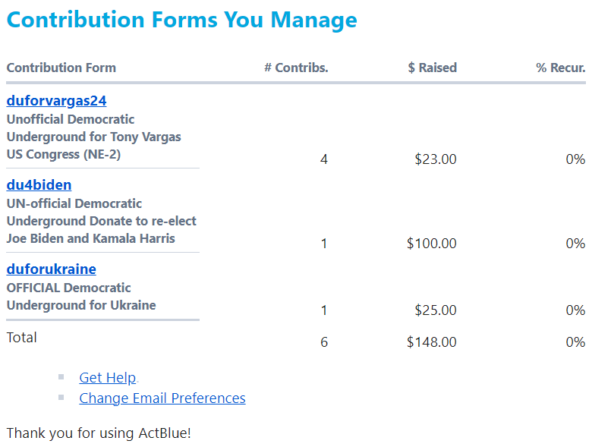The image size is (592, 447).
Task: Click the % Recur. column header
Action: (x=560, y=68)
